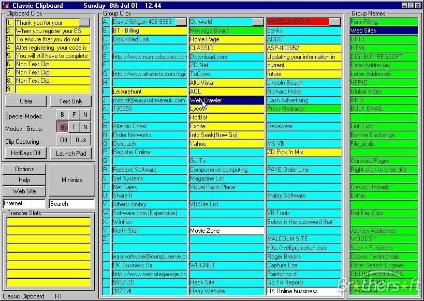
Task: Click the Search input field
Action: (x=71, y=204)
